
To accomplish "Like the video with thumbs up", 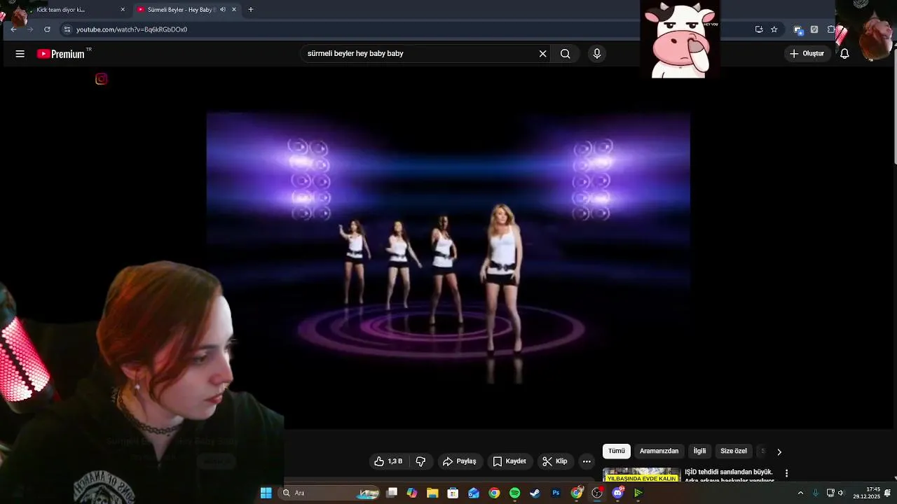I will [388, 461].
